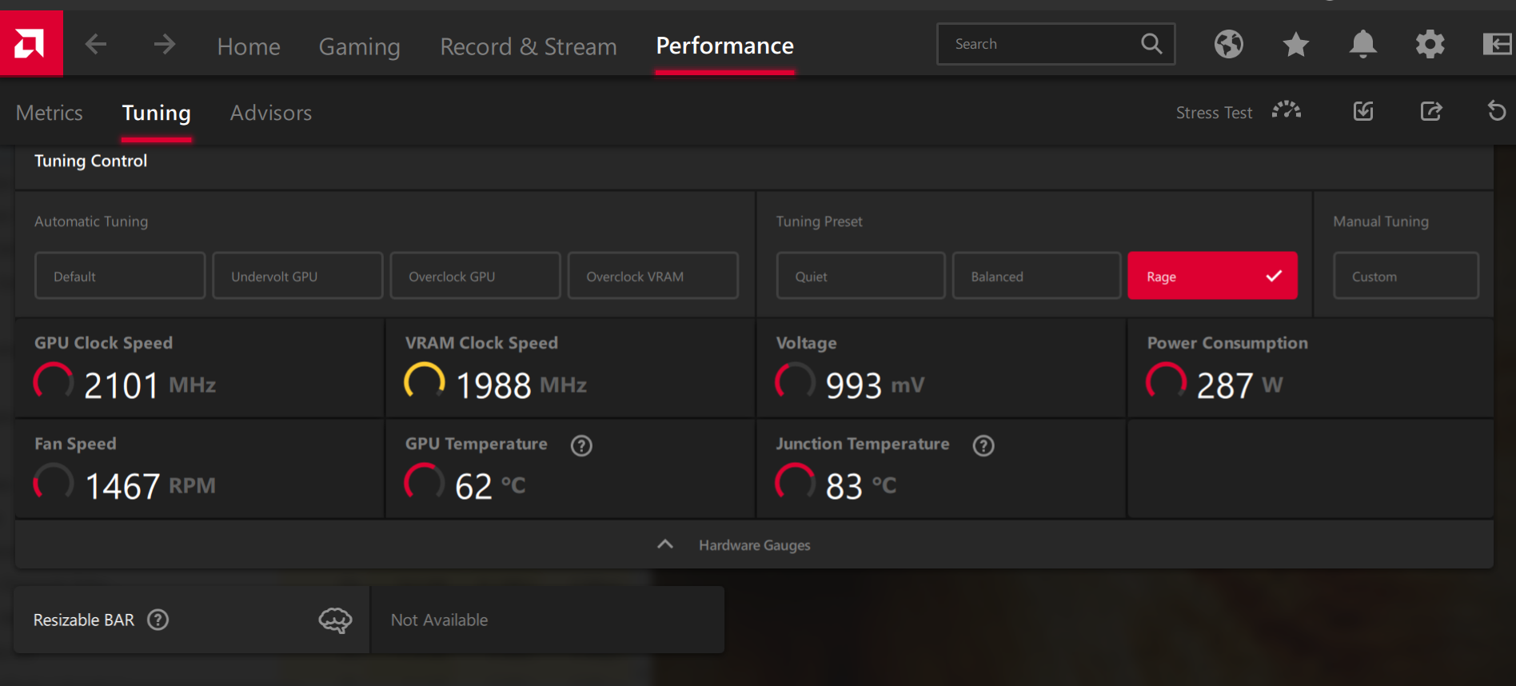Image resolution: width=1516 pixels, height=686 pixels.
Task: Click the Stress Test gauge icon
Action: (x=1287, y=110)
